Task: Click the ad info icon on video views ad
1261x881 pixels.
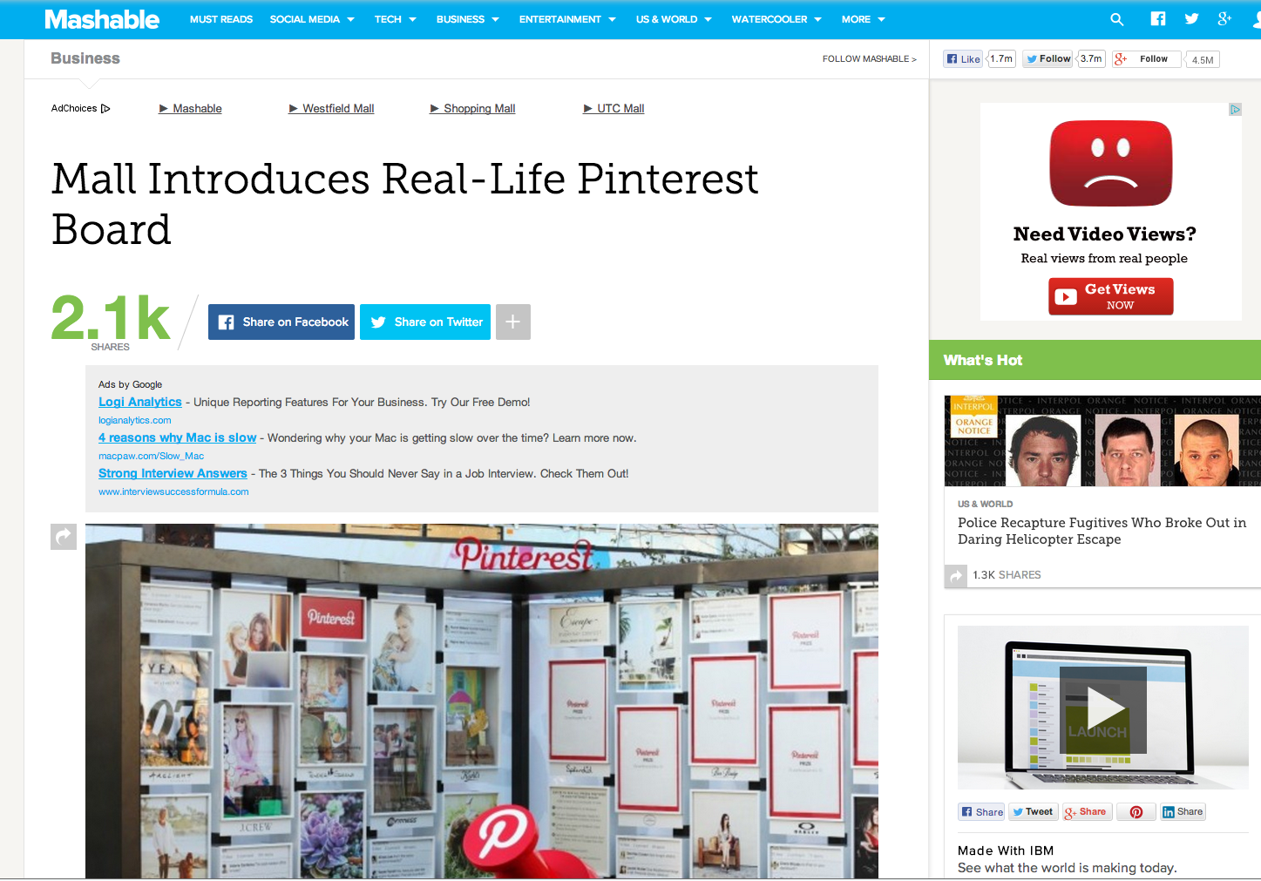Action: [x=1235, y=110]
